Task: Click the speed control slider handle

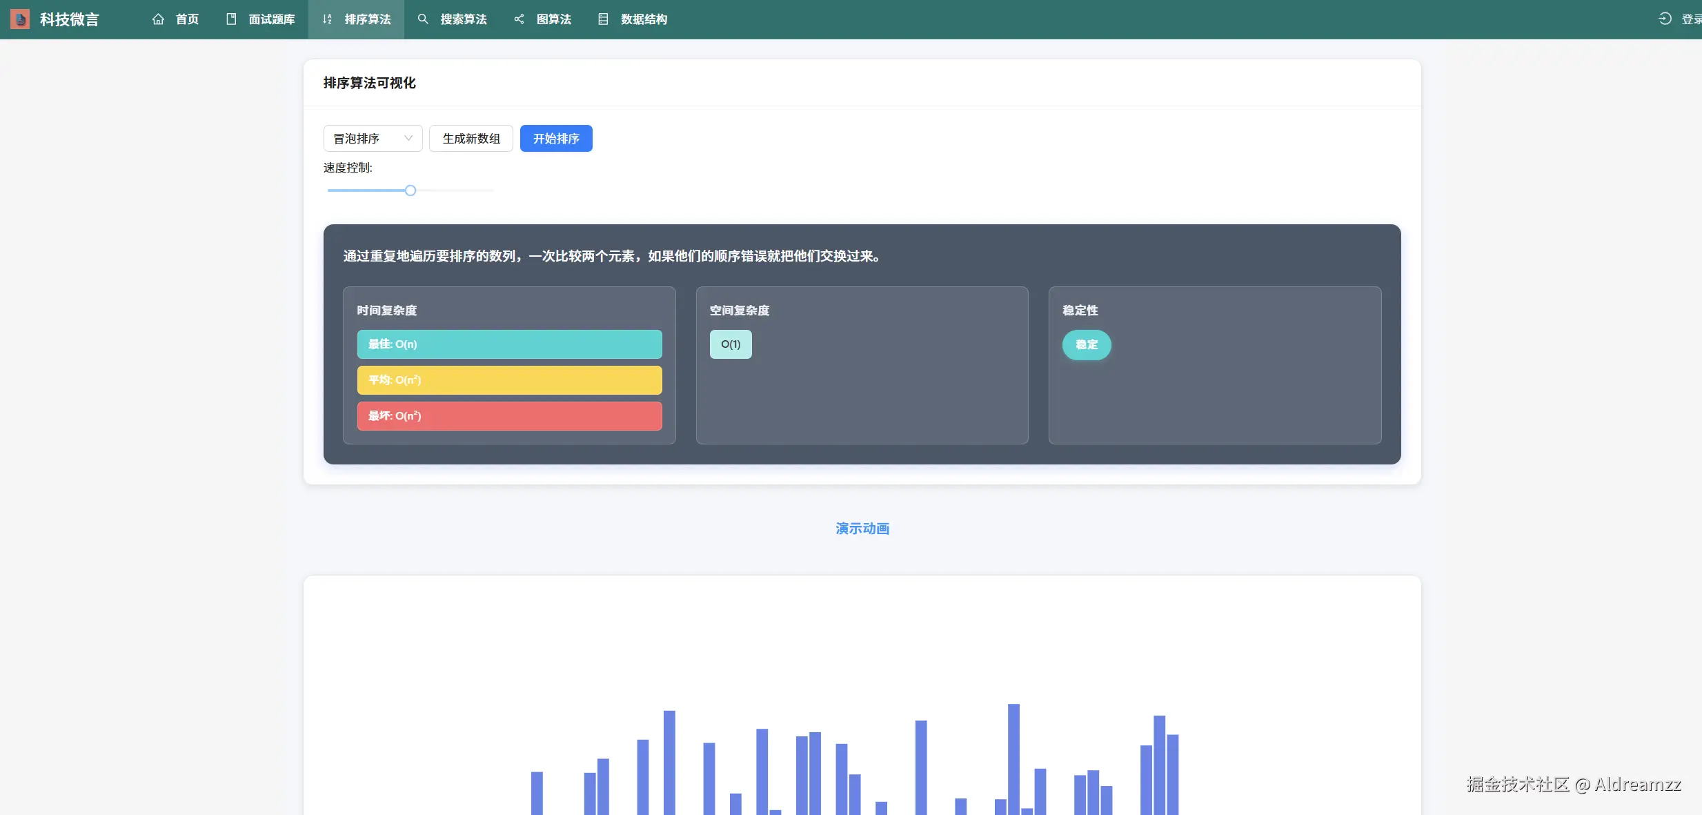Action: (410, 190)
